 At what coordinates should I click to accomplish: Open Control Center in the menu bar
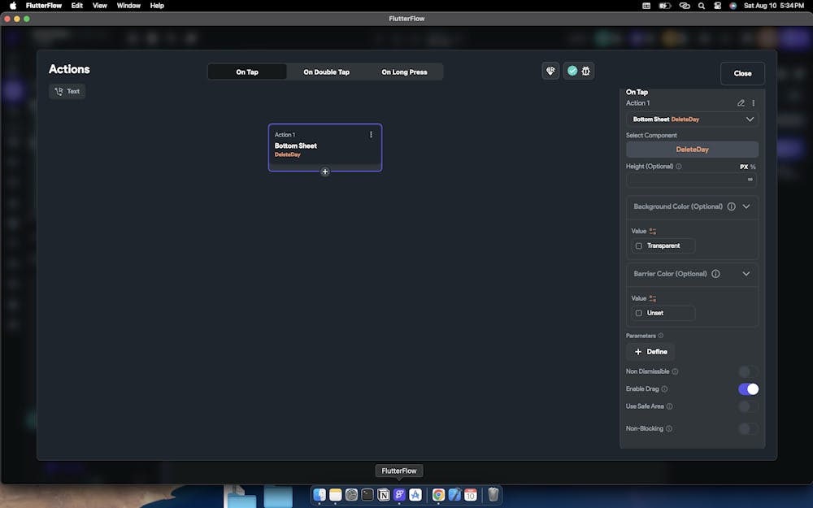coord(718,6)
